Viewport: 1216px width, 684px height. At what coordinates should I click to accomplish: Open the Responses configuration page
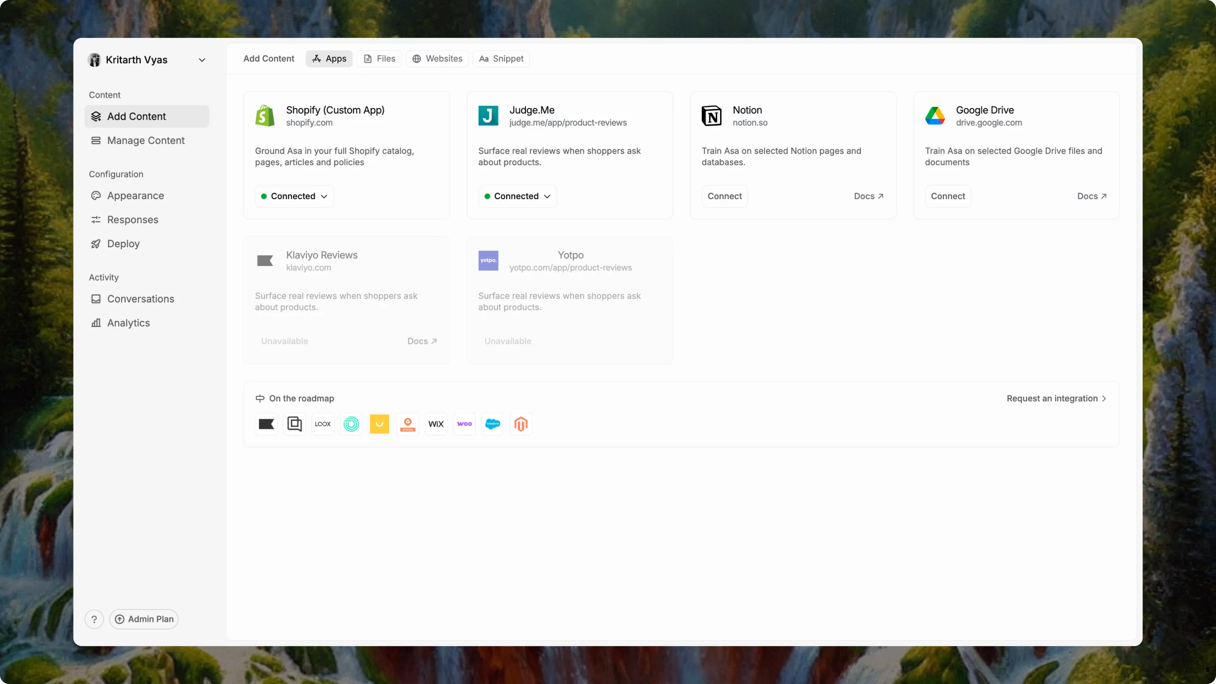147,219
